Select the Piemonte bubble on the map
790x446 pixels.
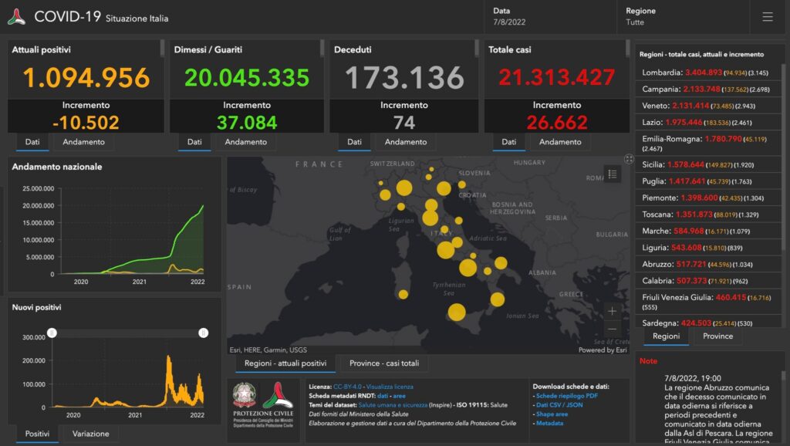(x=385, y=194)
